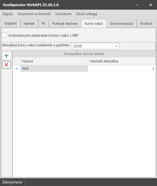Go to the FK tab
Image resolution: width=157 pixels, height=186 pixels.
tap(43, 23)
